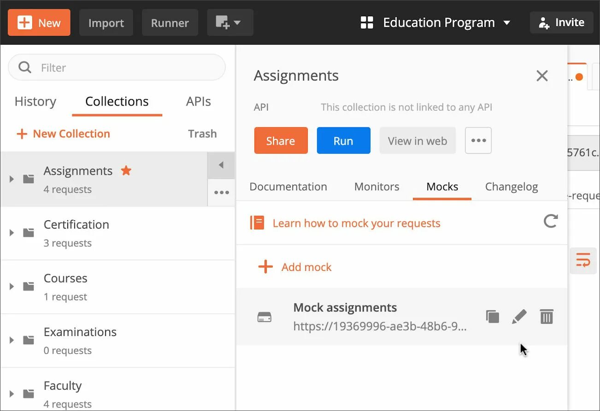Open the new window dropdown icon
Image resolution: width=600 pixels, height=411 pixels.
tap(229, 23)
